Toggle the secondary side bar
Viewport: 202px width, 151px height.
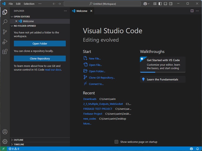(171, 4)
